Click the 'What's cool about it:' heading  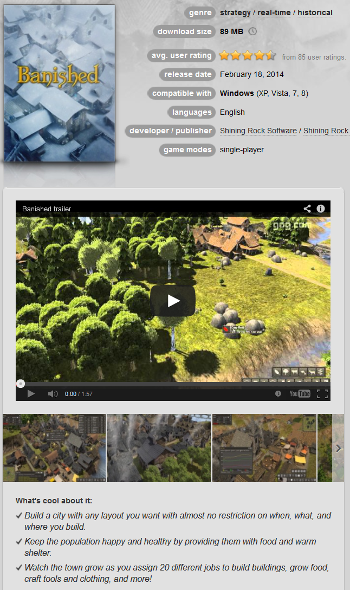coord(54,501)
